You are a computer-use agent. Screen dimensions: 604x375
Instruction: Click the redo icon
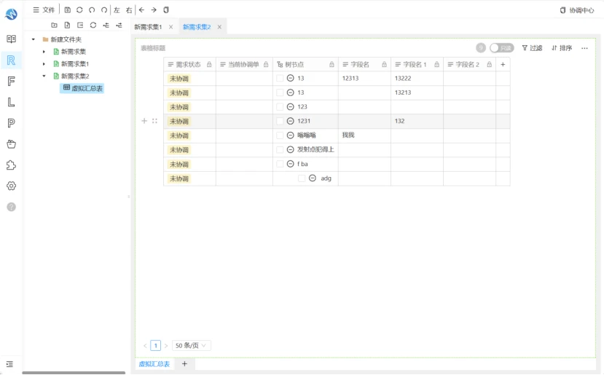[x=104, y=10]
